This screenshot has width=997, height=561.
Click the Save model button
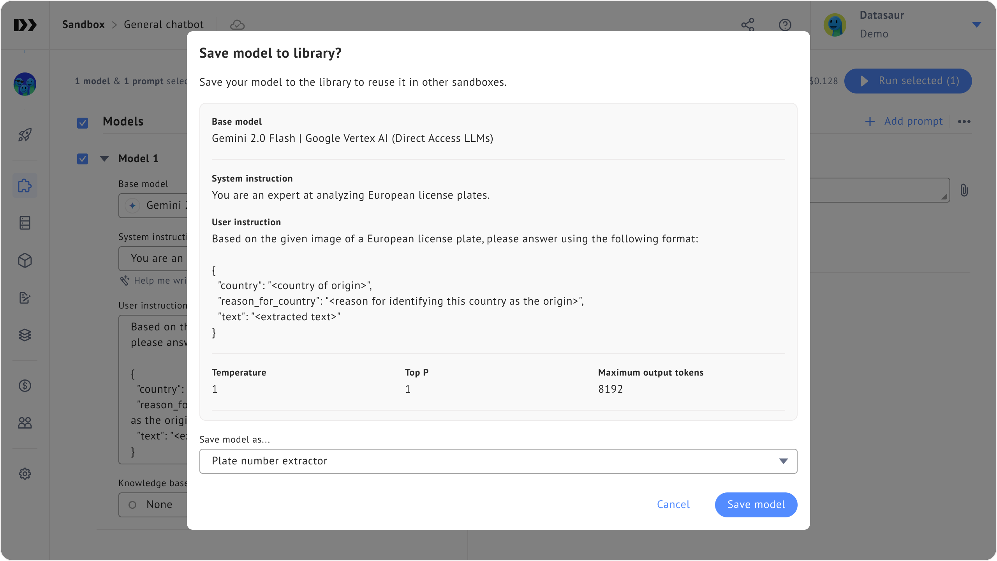[756, 505]
